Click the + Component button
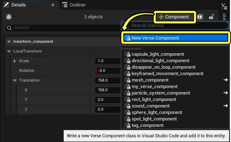 [x=175, y=17]
